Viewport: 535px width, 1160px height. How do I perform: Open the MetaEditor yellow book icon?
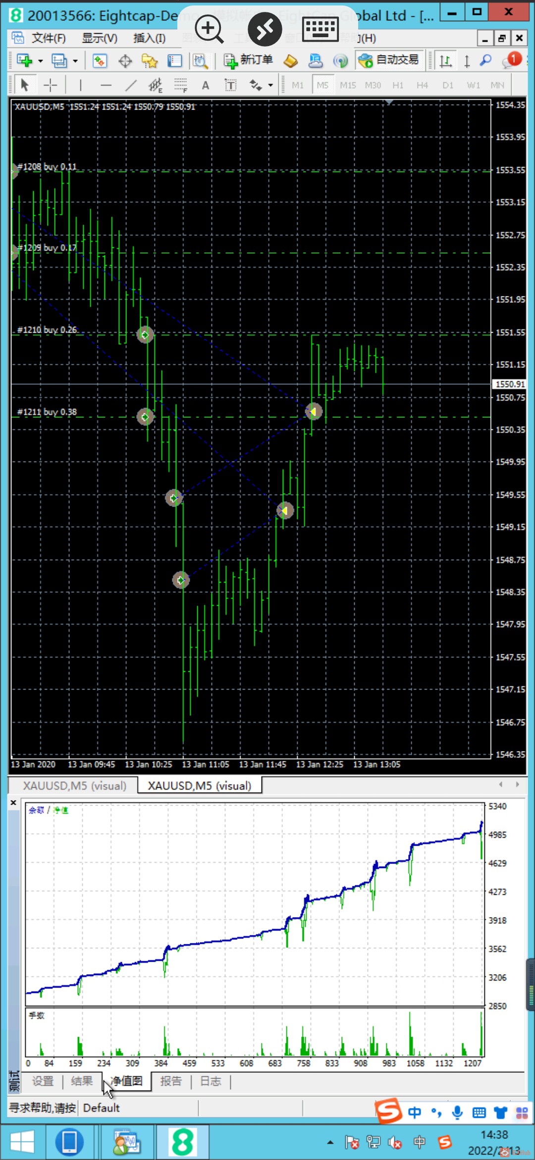(290, 61)
